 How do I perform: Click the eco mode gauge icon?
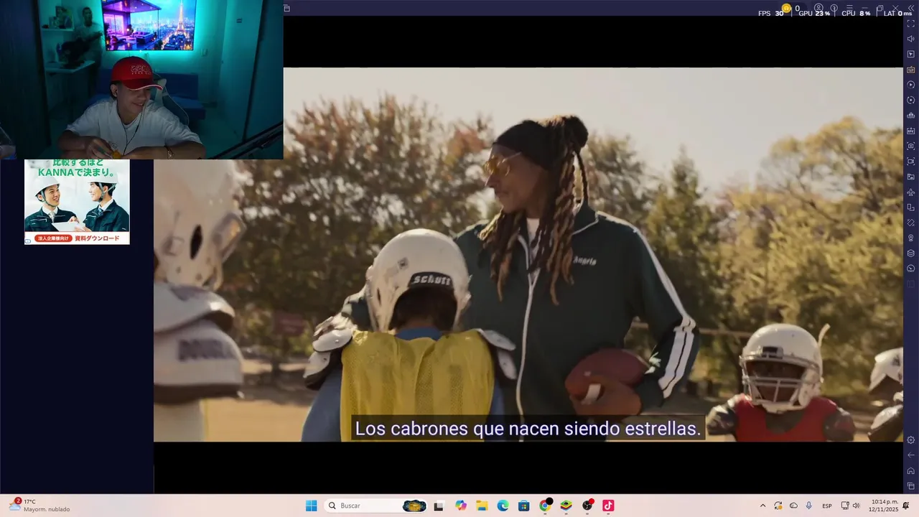911,269
